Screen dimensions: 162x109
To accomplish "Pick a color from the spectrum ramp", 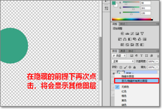I will 132,19.
